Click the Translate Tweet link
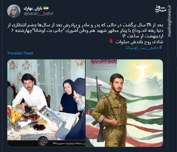This screenshot has width=177, height=152. tap(20, 53)
